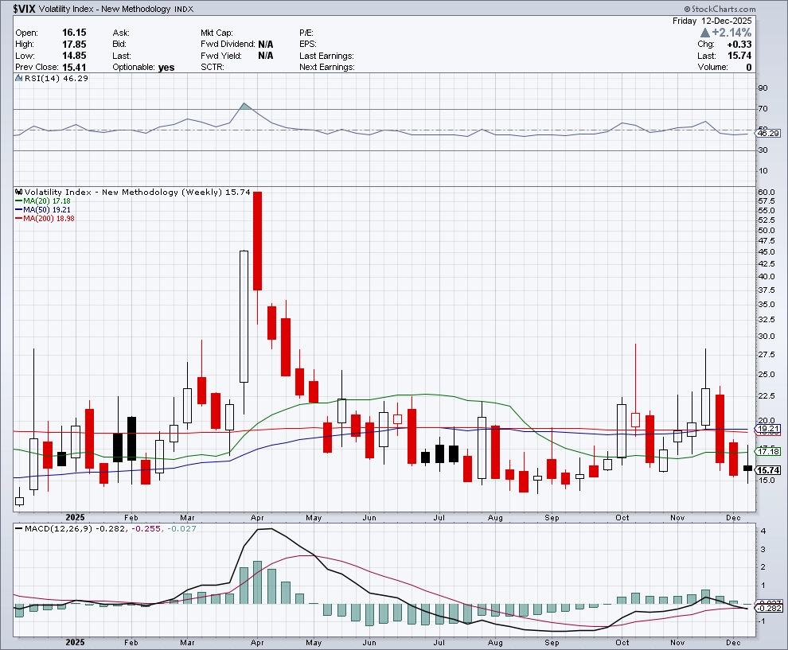The width and height of the screenshot is (788, 650).
Task: Click the tall red April candlestick
Action: click(258, 241)
